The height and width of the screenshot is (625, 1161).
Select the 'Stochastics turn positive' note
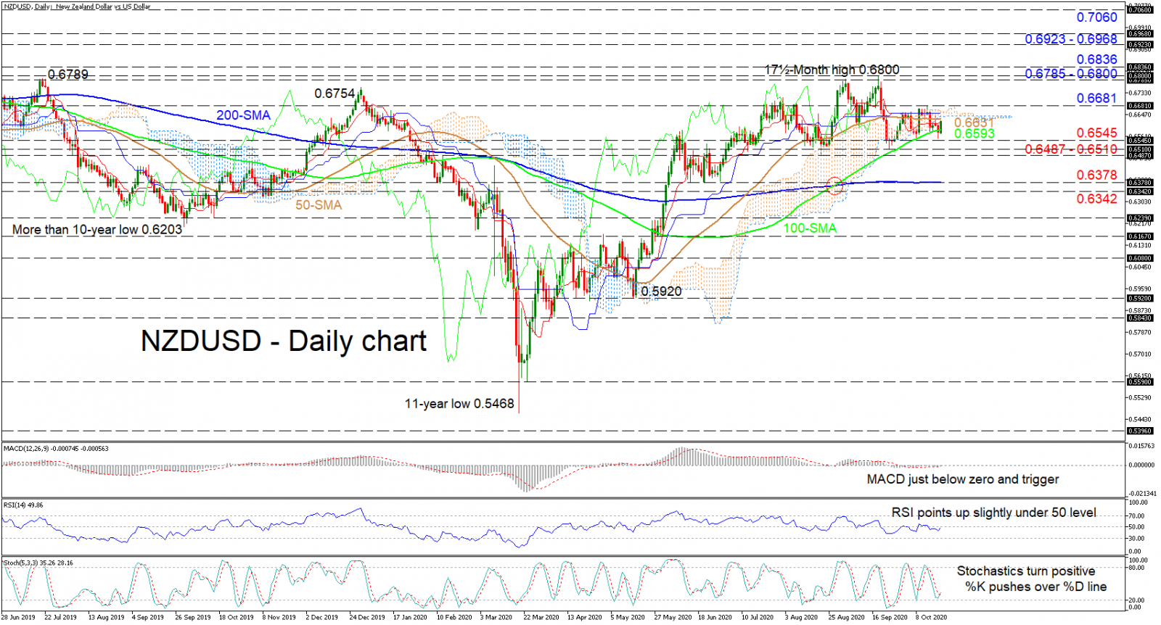point(1026,571)
